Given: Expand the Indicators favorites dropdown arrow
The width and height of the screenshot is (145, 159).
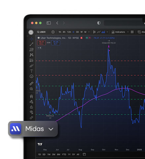Looking at the screenshot, I should click(128, 32).
